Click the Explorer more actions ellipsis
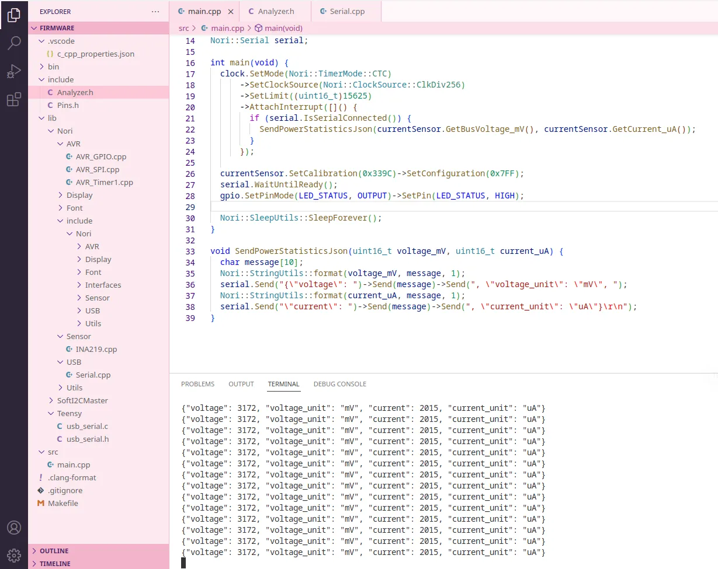The image size is (718, 569). click(x=155, y=11)
